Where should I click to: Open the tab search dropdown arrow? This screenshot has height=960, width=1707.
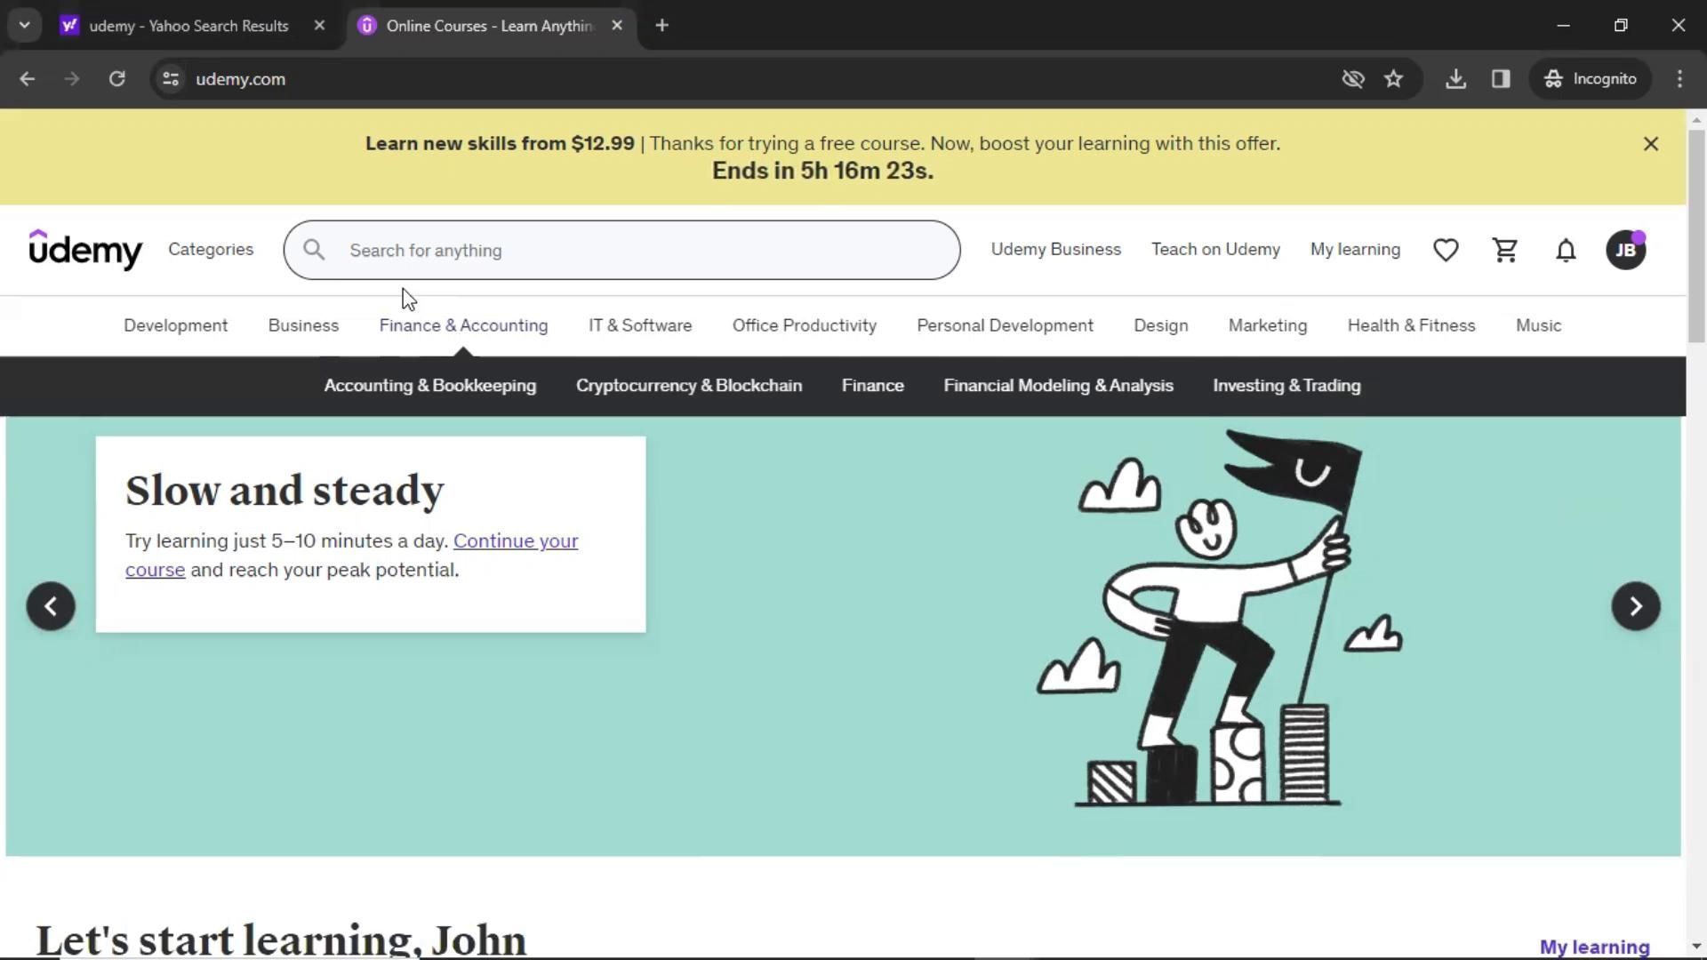[25, 26]
